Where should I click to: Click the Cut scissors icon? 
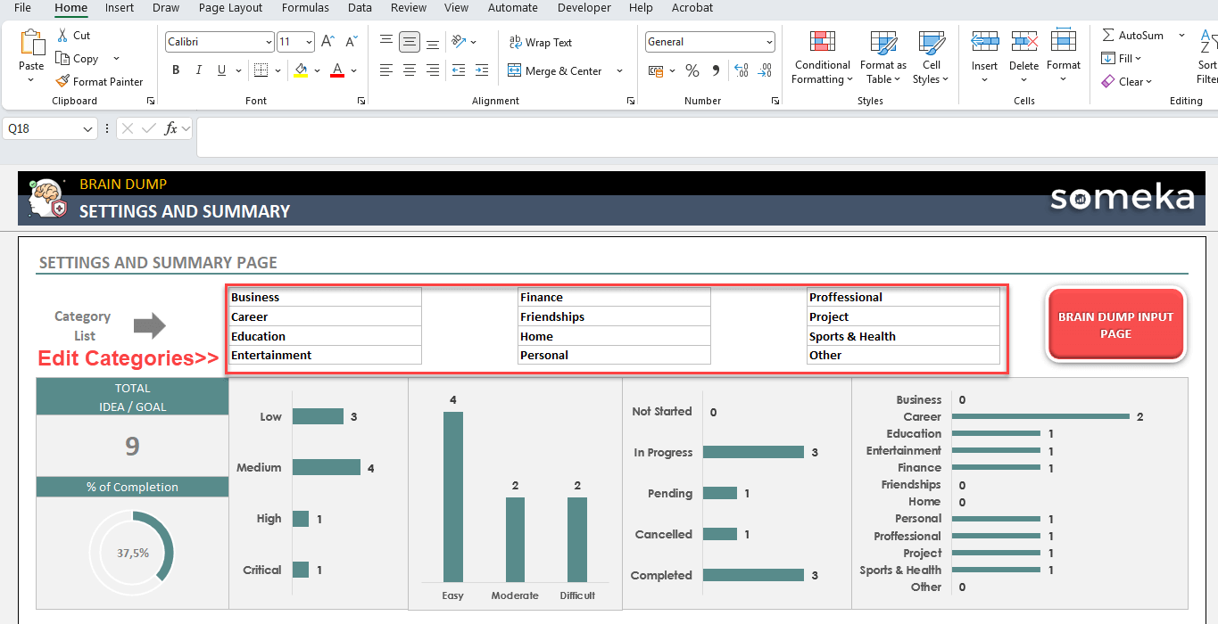coord(62,35)
